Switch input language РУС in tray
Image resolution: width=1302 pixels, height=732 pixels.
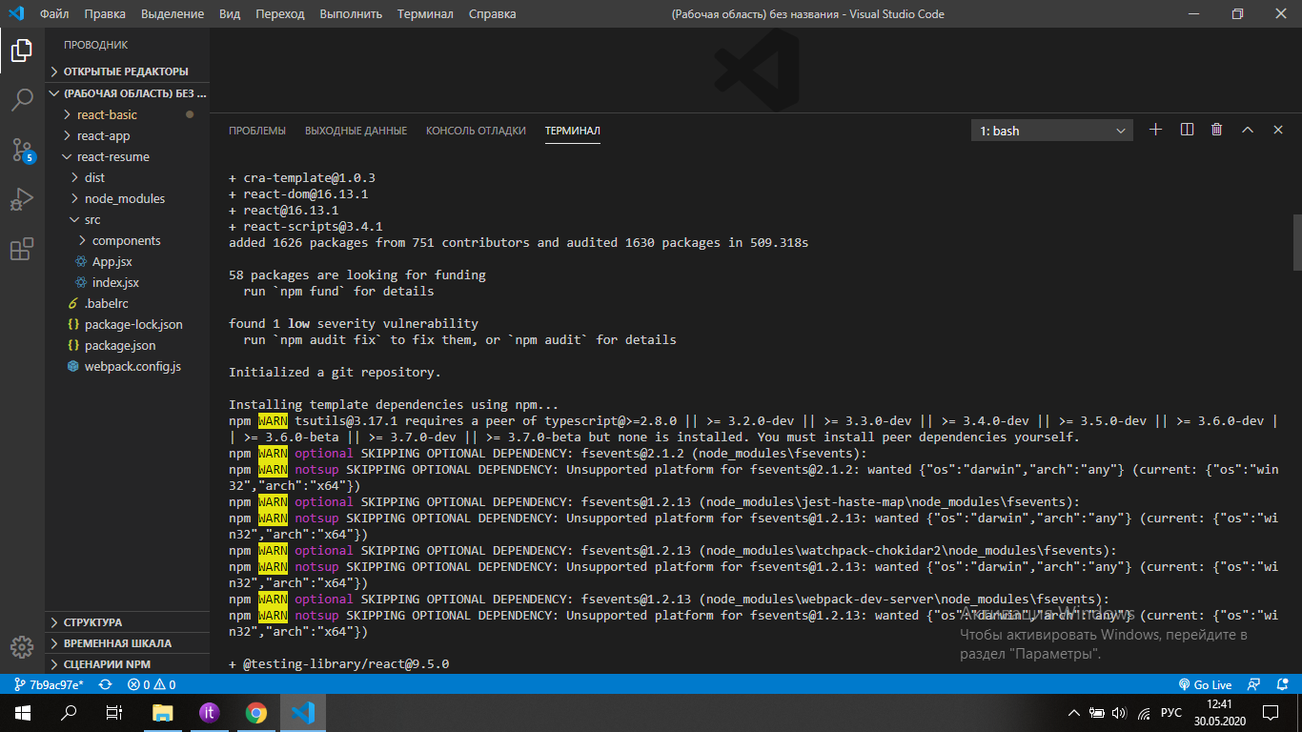point(1171,713)
